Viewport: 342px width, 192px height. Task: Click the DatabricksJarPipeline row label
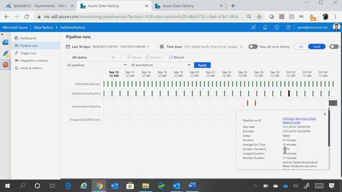tap(86, 94)
